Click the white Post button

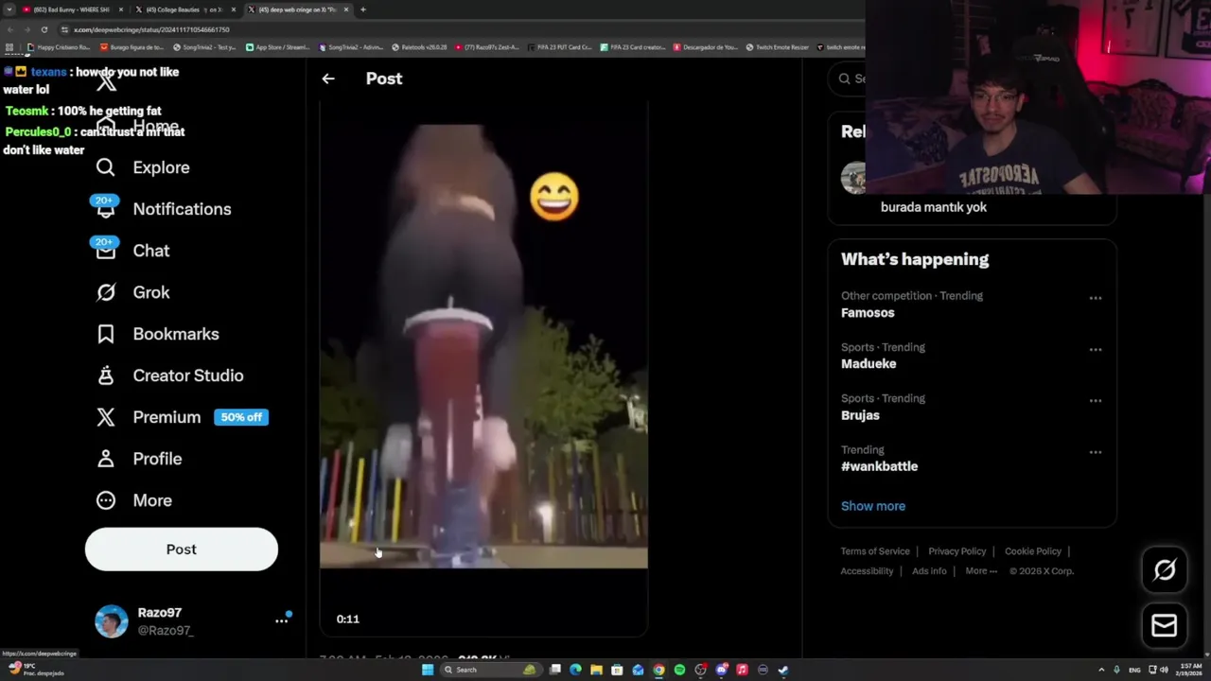point(182,550)
